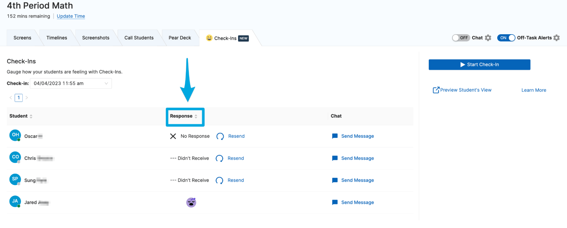The width and height of the screenshot is (567, 228).
Task: Open the Screenshots tab
Action: pyautogui.click(x=96, y=38)
